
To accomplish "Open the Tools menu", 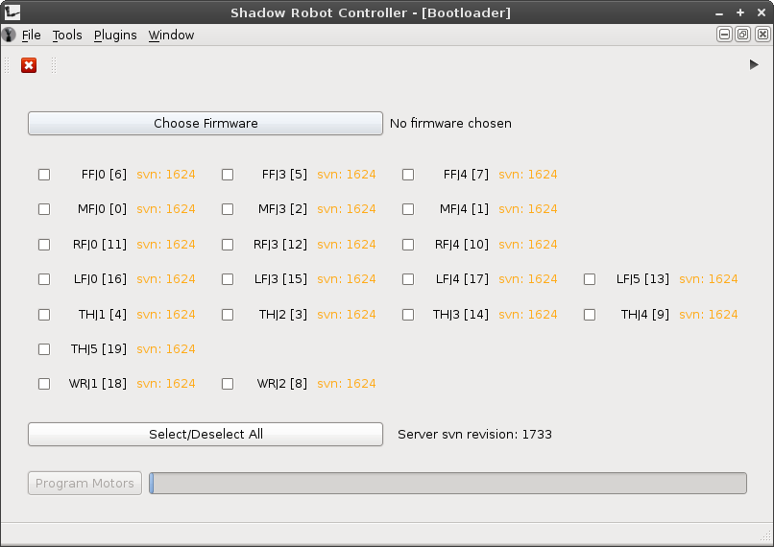I will [x=67, y=36].
